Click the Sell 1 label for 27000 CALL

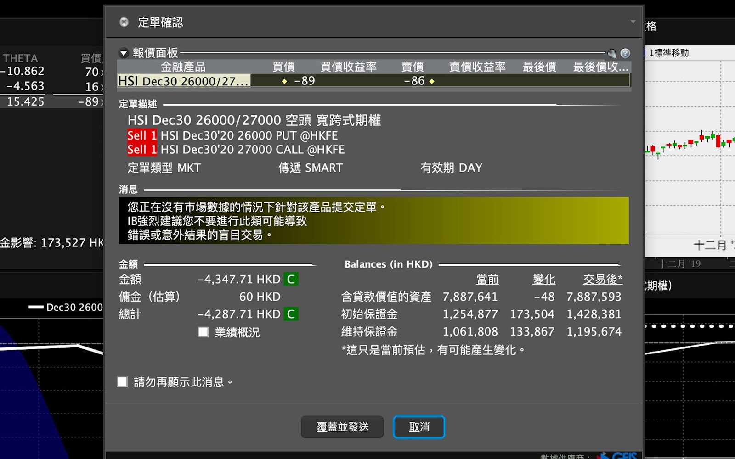coord(142,149)
